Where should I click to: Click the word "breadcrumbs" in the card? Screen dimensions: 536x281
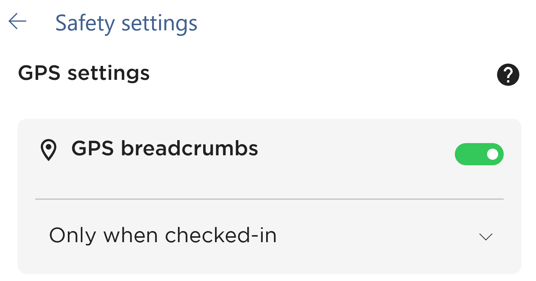[x=189, y=149]
